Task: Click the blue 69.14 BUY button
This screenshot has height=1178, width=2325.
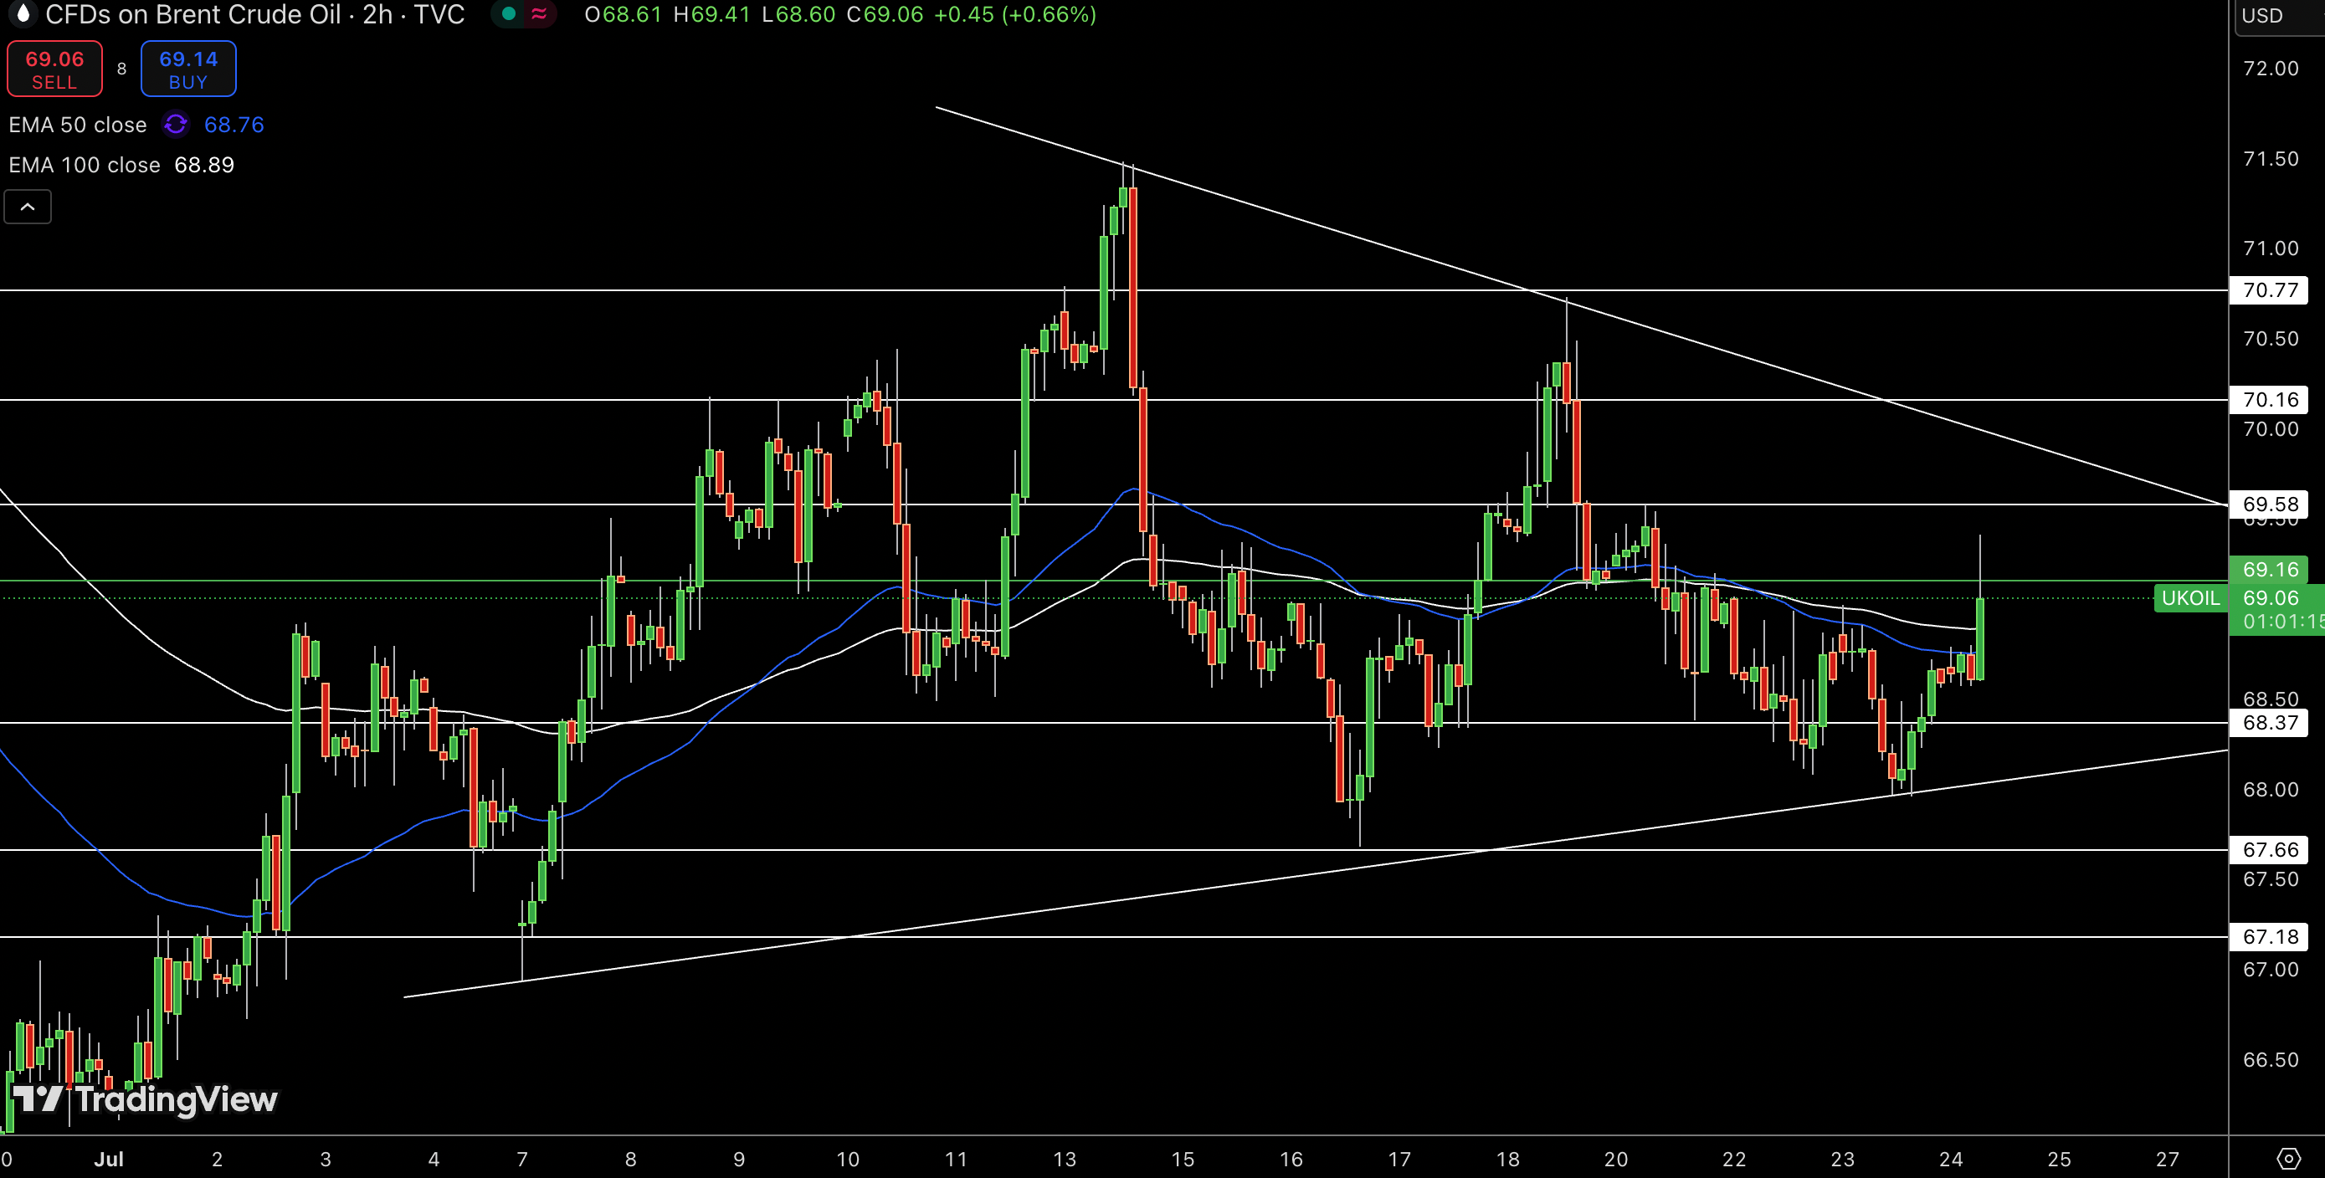Action: [x=187, y=69]
